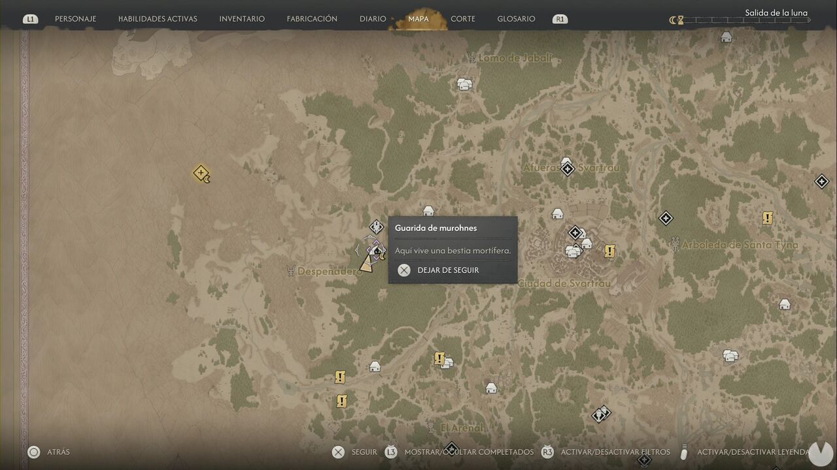Select the house cluster icon in the southeast
This screenshot has width=837, height=470.
730,356
